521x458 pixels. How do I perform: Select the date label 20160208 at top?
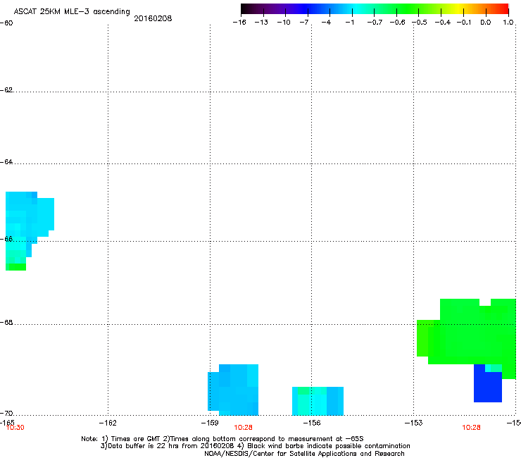click(x=153, y=18)
